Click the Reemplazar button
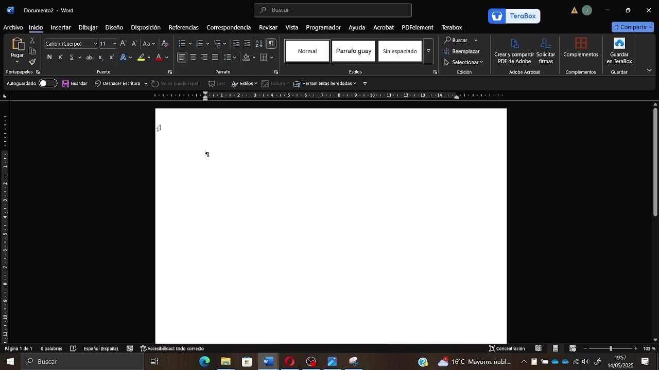Viewport: 659px width, 370px height. (461, 51)
